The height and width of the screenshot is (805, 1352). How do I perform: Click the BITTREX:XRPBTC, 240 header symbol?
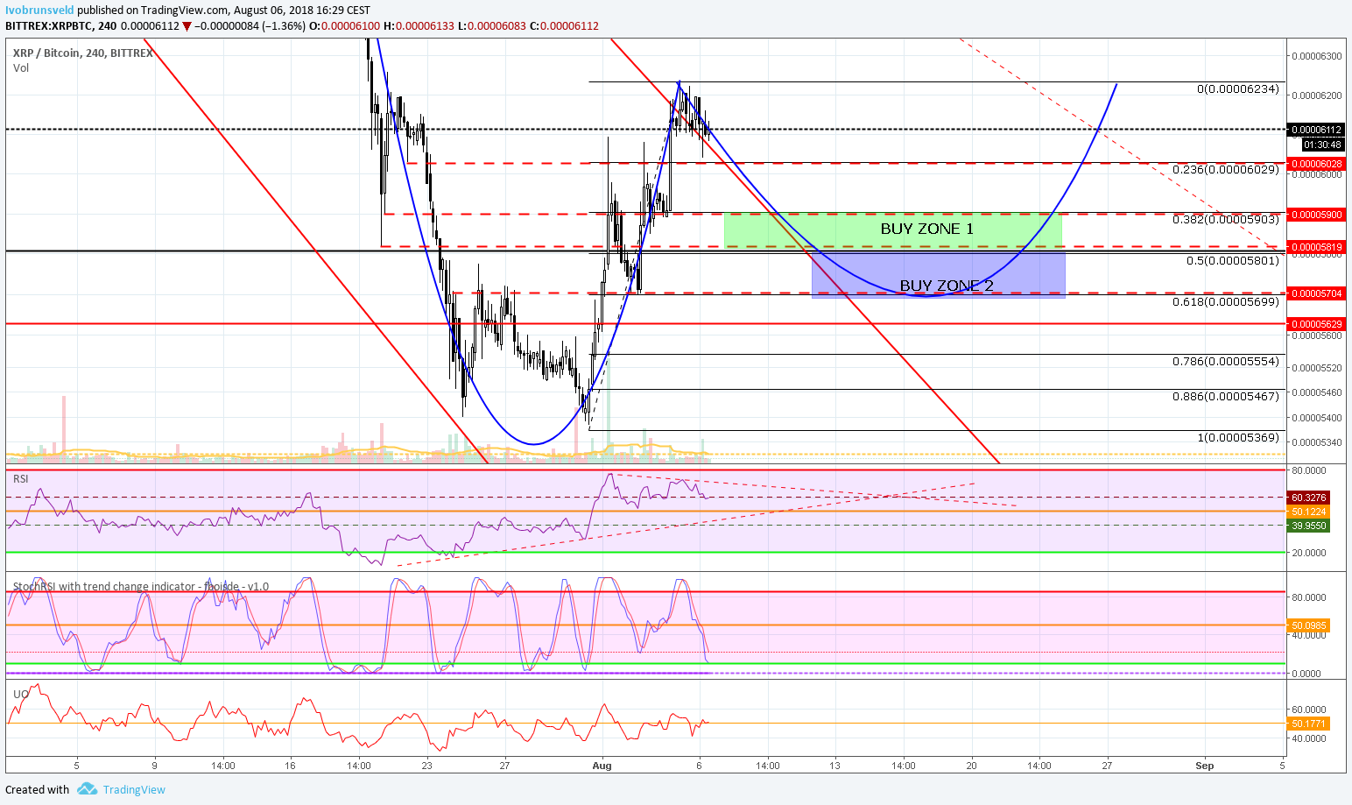(61, 26)
